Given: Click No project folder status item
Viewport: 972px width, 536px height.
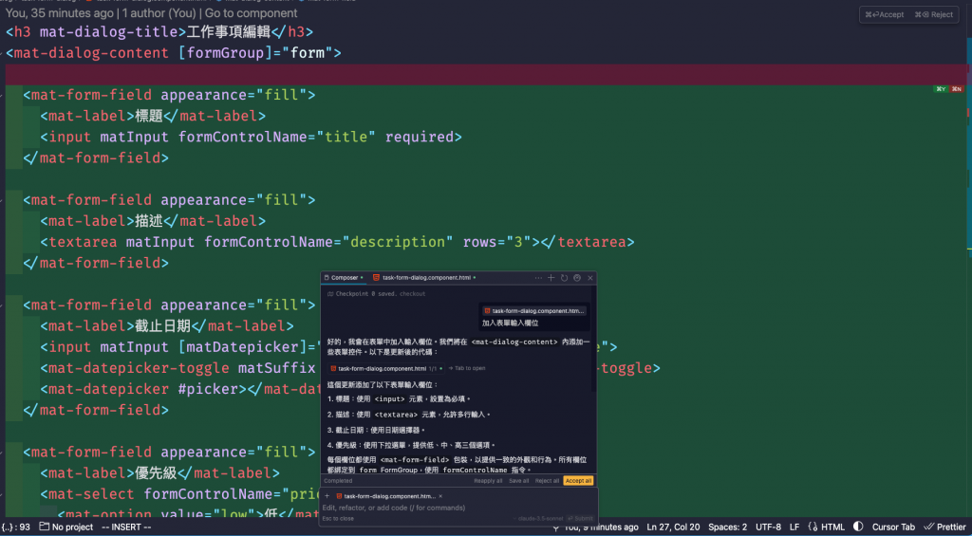Looking at the screenshot, I should coord(65,527).
